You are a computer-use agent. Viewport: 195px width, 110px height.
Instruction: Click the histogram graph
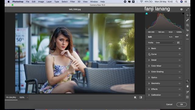coord(165,21)
